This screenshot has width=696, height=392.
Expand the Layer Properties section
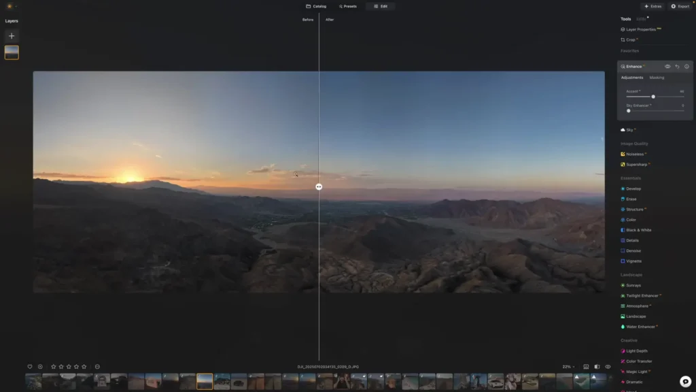pyautogui.click(x=643, y=29)
